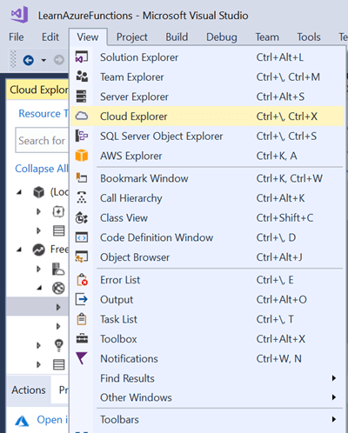Select the Notifications menu item
This screenshot has height=433, width=348.
point(208,358)
